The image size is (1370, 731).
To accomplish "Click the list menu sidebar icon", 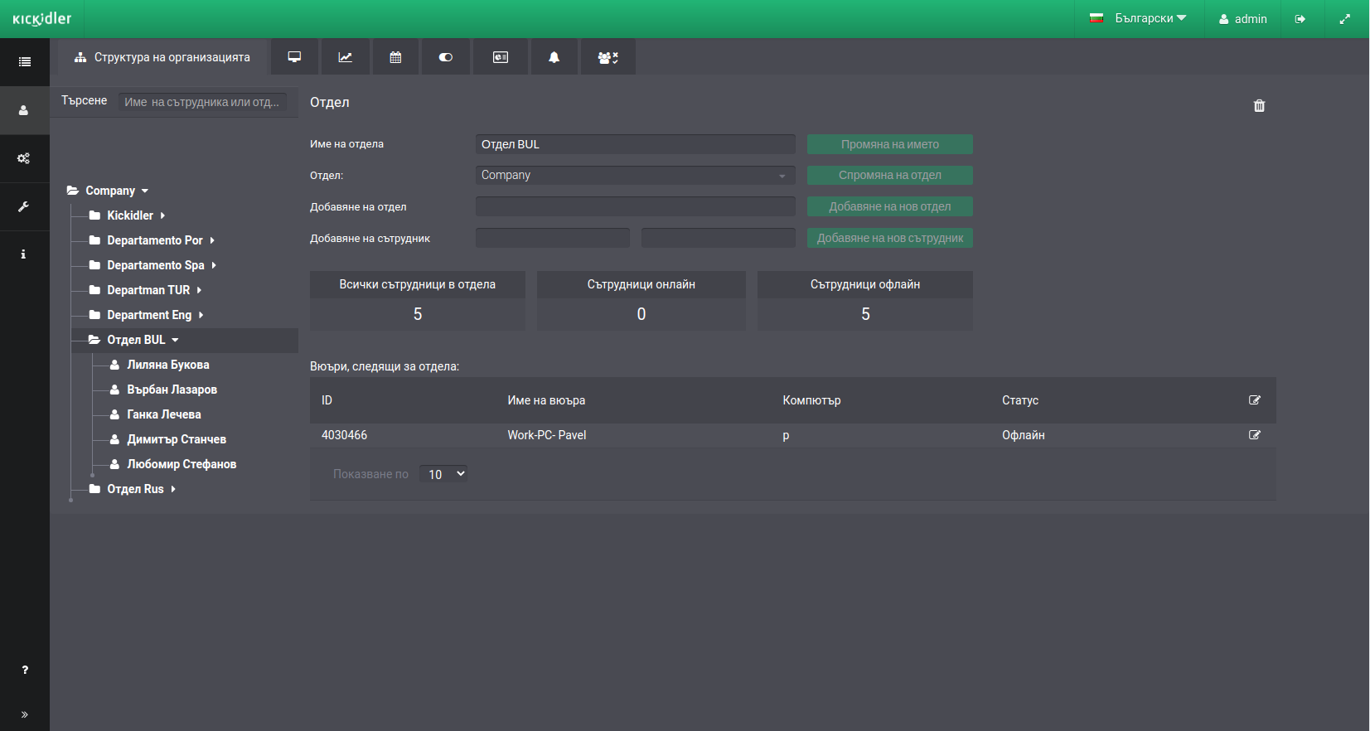I will (x=25, y=62).
